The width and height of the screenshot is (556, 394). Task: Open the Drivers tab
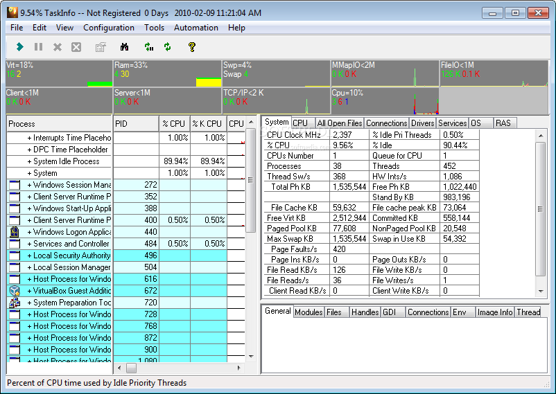click(422, 123)
